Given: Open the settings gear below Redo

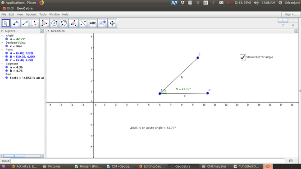Looking at the screenshot, I should pos(293,25).
